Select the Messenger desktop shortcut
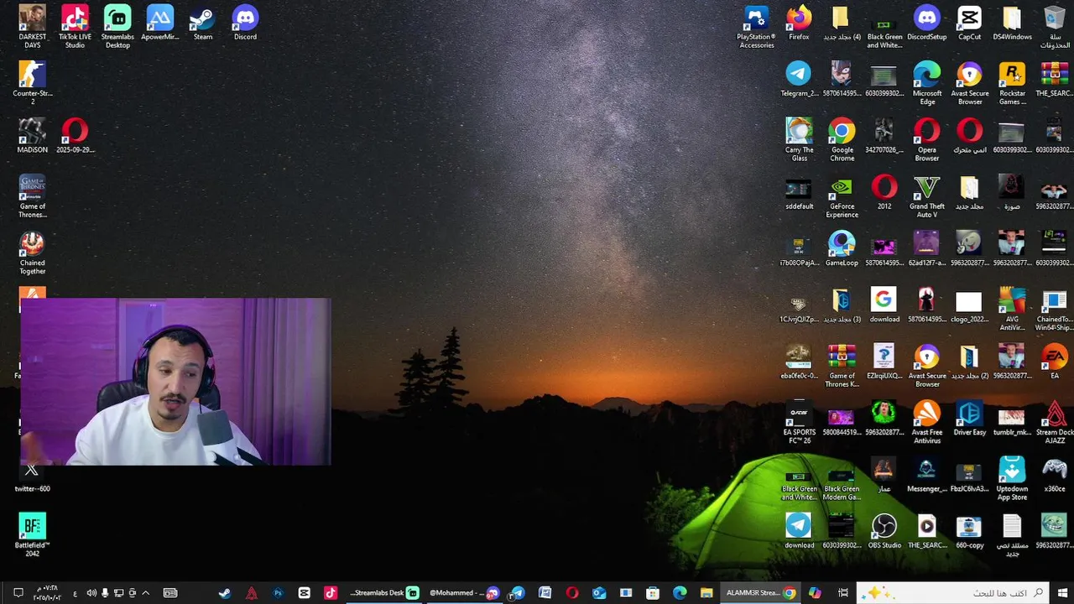 click(926, 474)
